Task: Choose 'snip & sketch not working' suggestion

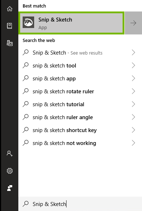Action: coord(80,143)
